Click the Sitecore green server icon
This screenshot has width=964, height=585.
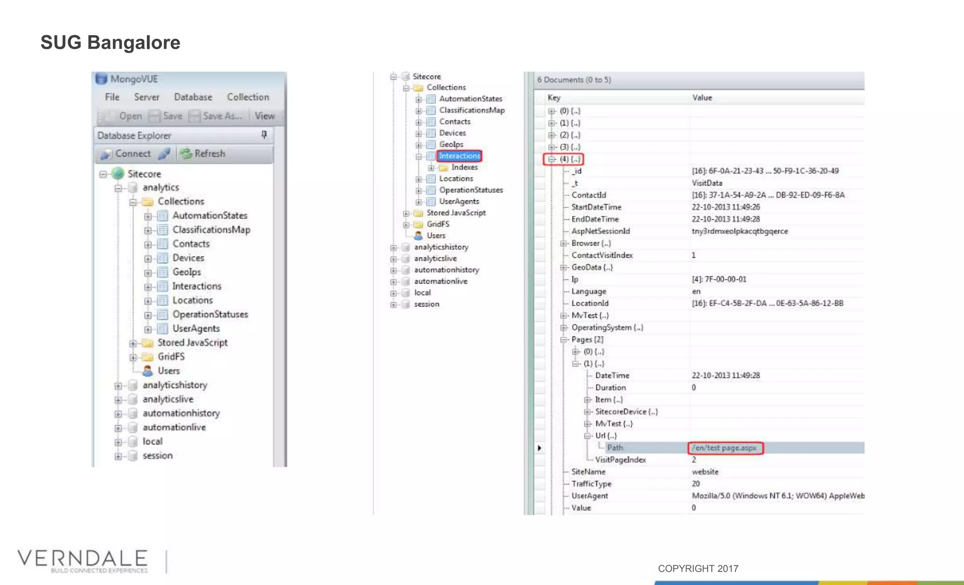(118, 174)
